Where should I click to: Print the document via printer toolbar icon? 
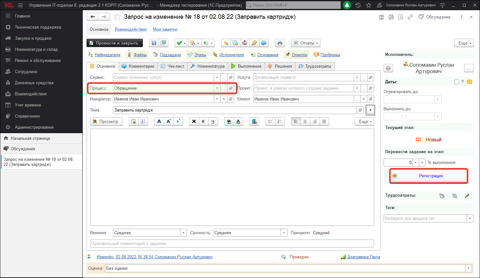coord(280,43)
